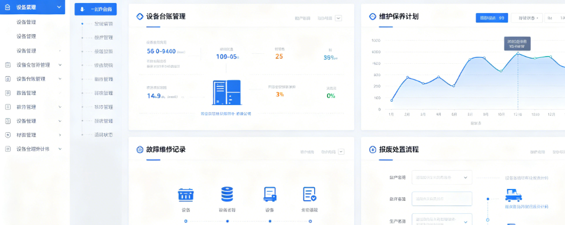
Task: Click the database stack icon in 故障维修记录 card
Action: pos(227,194)
